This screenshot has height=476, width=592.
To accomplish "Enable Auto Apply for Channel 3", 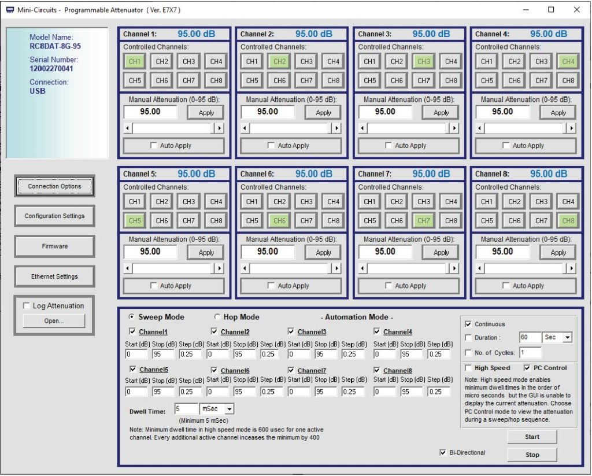I will click(x=388, y=146).
